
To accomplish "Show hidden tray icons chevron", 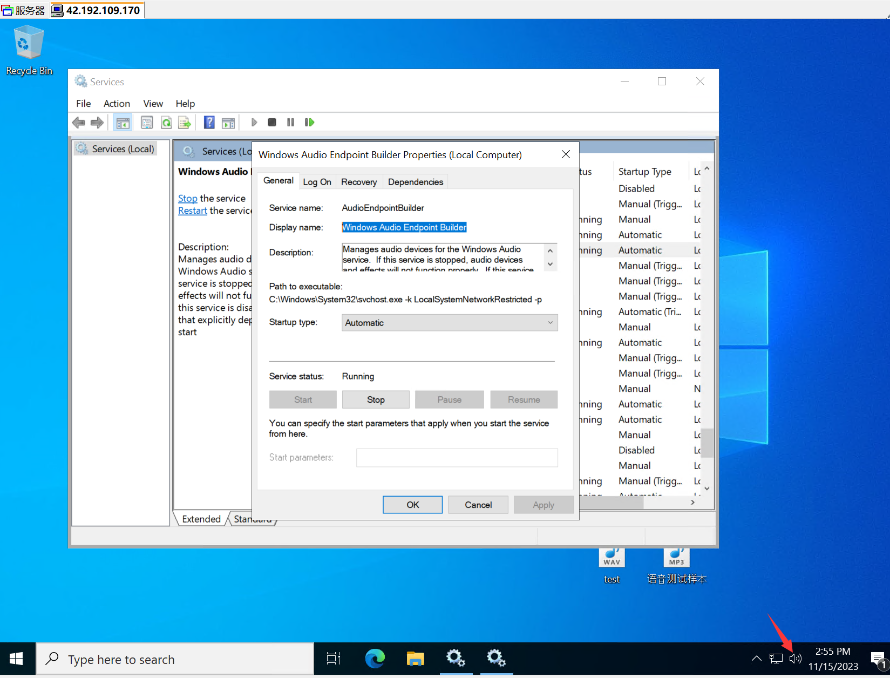I will click(x=757, y=659).
